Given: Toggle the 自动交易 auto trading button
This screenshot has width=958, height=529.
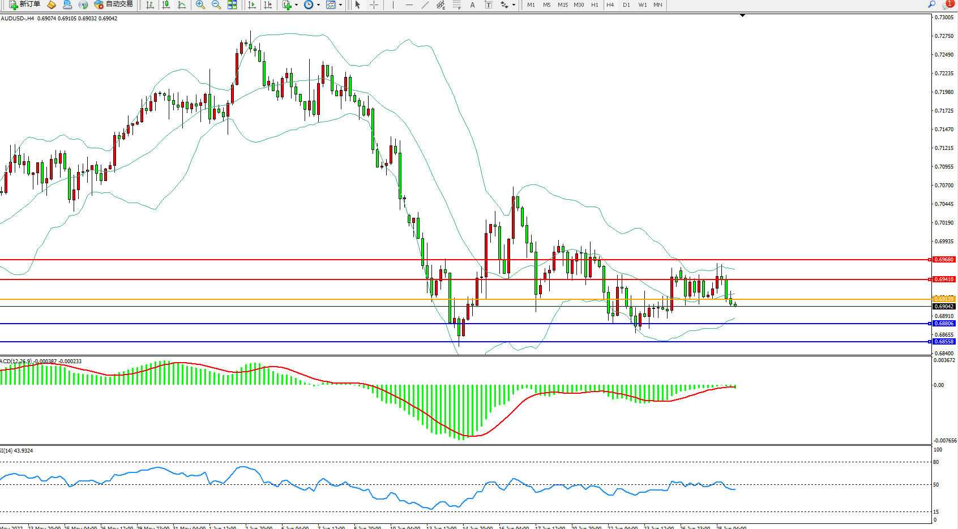Looking at the screenshot, I should pyautogui.click(x=113, y=5).
